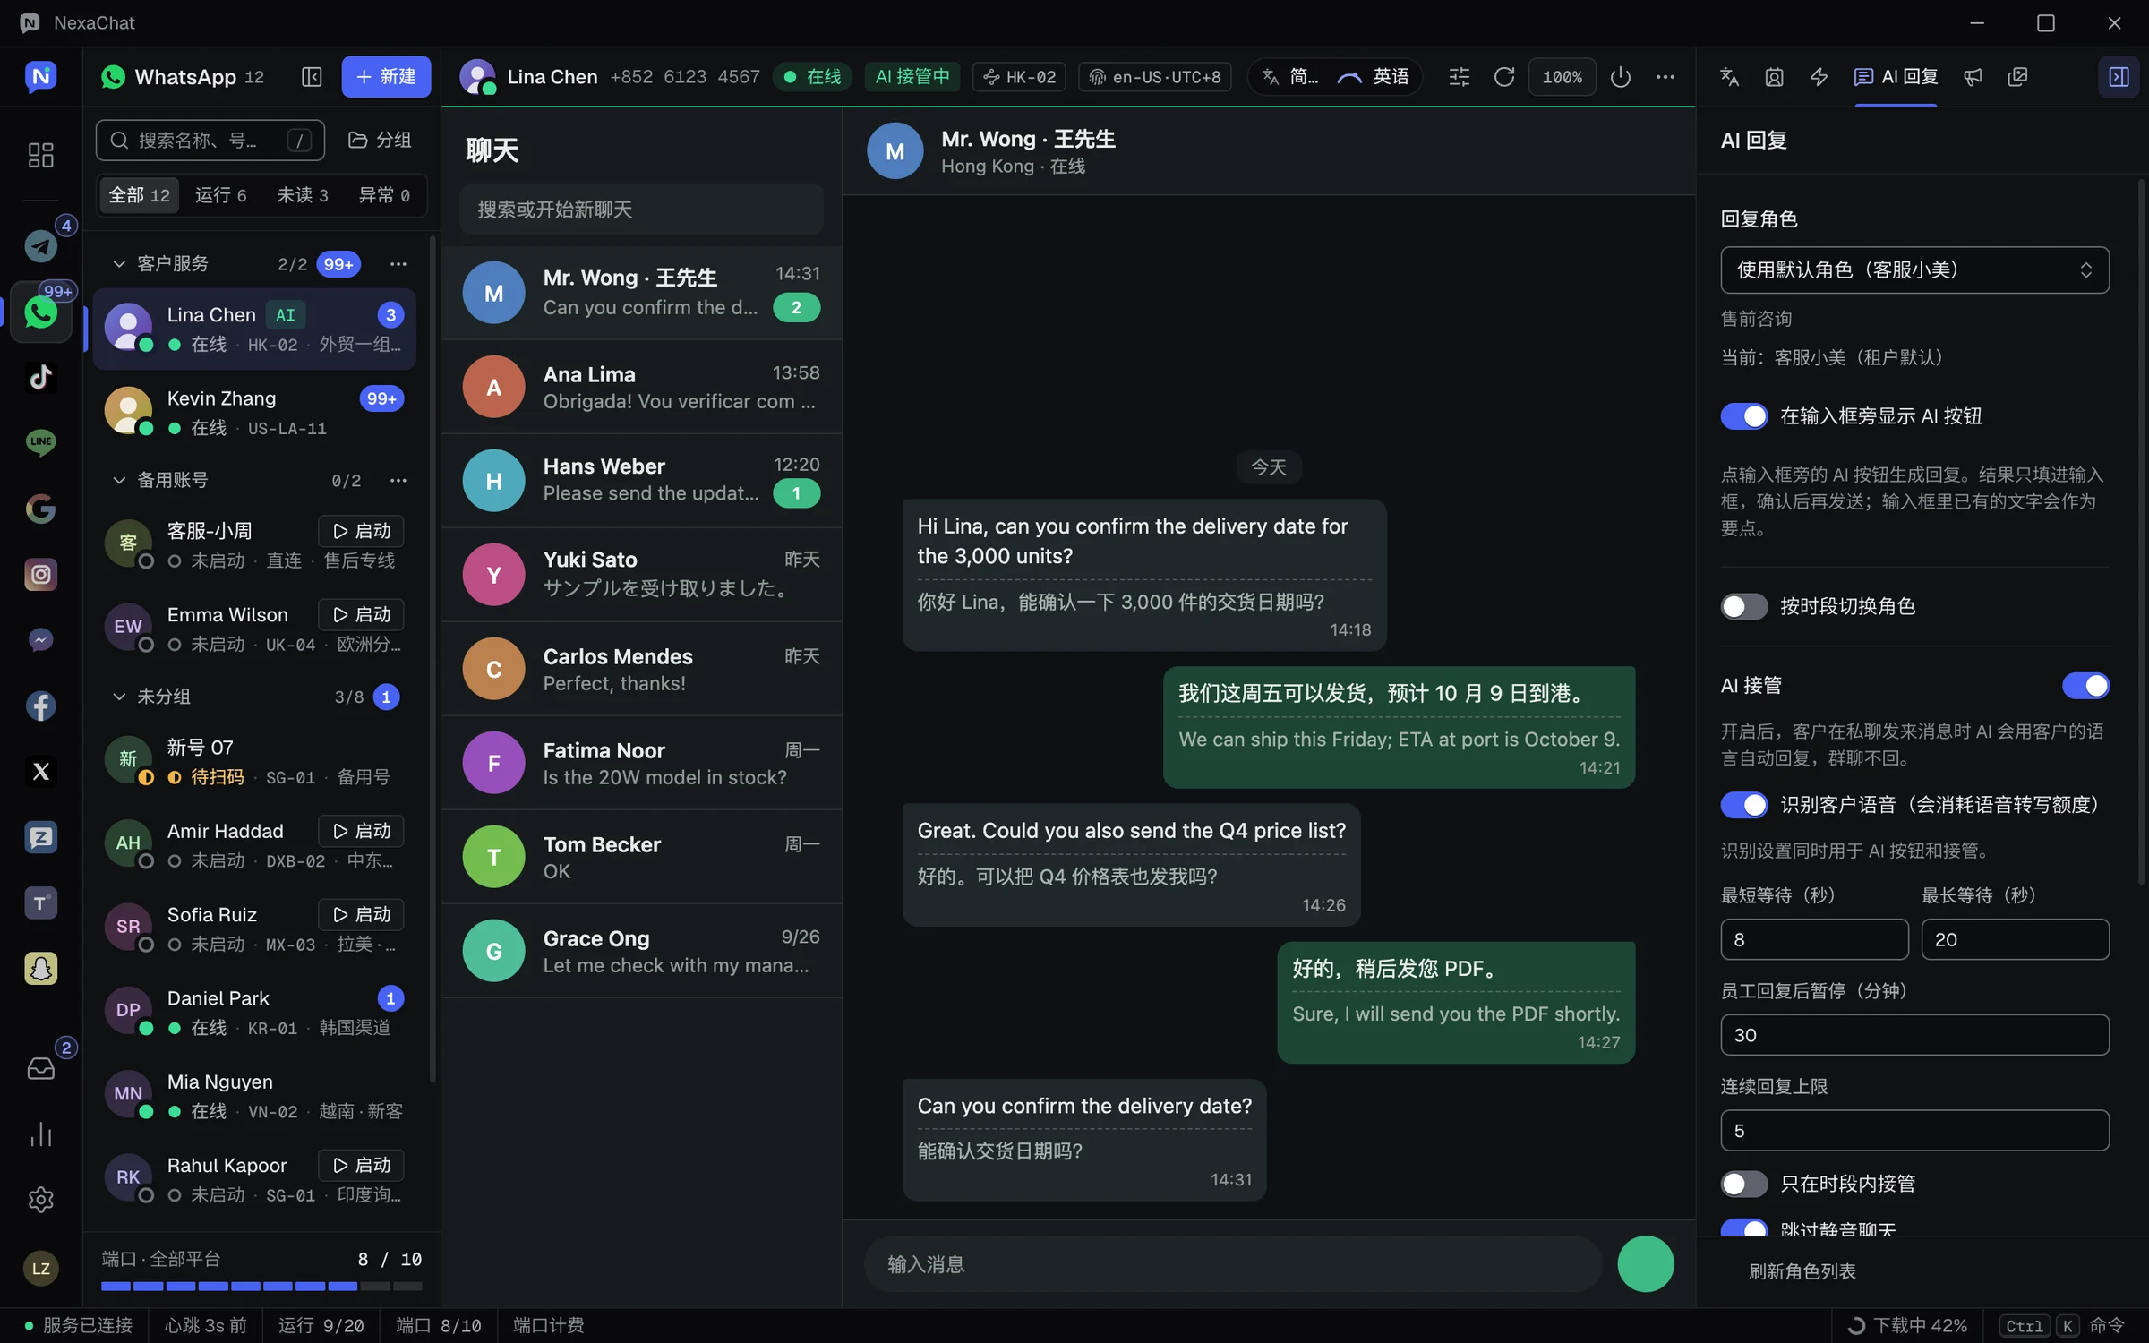Open settings gear in left sidebar
2149x1343 pixels.
coord(40,1200)
